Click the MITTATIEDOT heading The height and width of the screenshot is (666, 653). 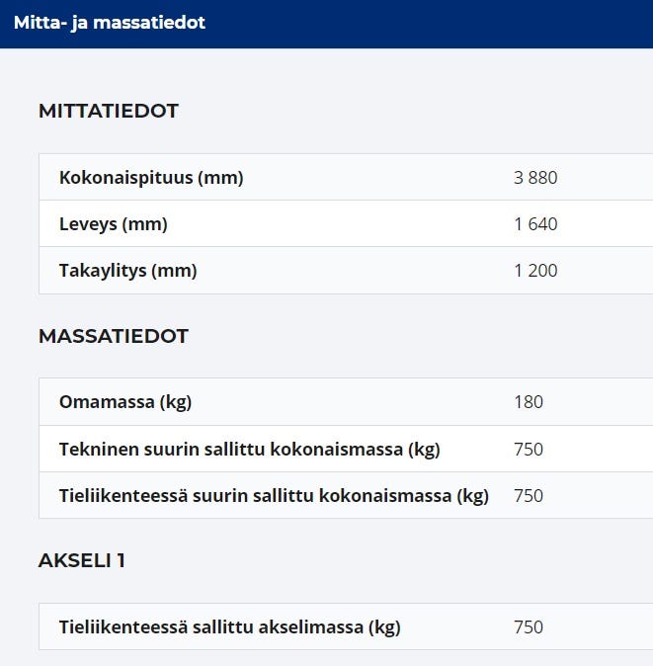(109, 111)
